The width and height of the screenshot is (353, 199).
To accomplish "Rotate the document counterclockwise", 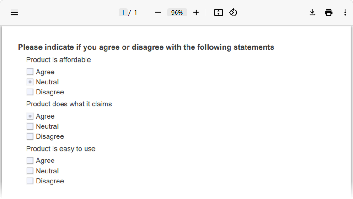I will [x=233, y=12].
